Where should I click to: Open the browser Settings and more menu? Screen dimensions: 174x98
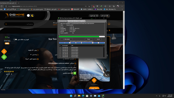point(122,6)
